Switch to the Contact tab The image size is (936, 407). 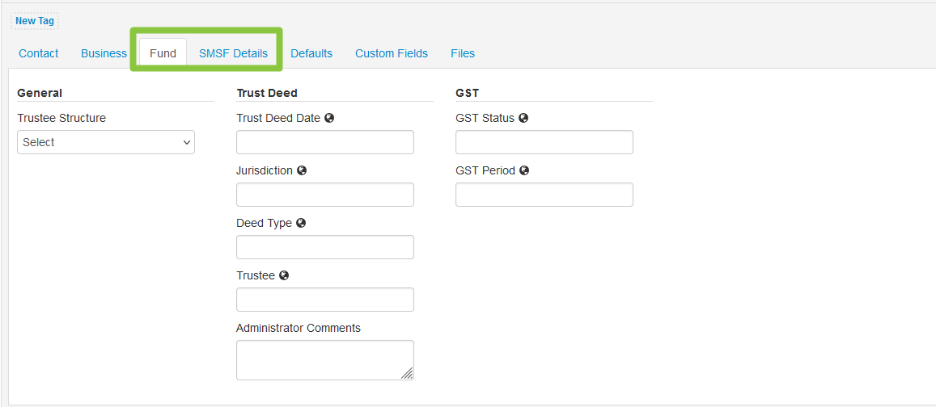(x=39, y=53)
